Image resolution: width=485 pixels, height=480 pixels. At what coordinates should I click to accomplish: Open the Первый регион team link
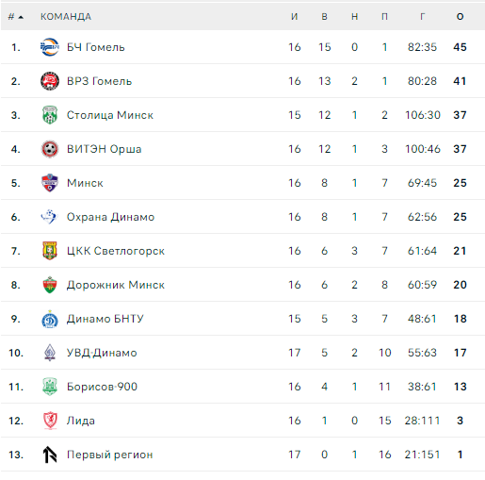pyautogui.click(x=109, y=455)
